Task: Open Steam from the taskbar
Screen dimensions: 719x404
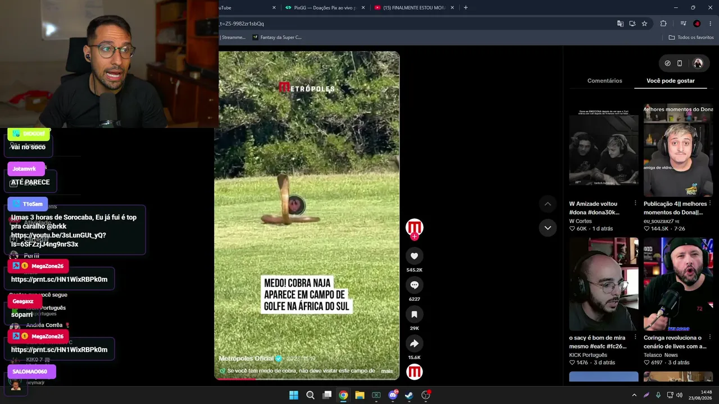Action: pyautogui.click(x=409, y=395)
